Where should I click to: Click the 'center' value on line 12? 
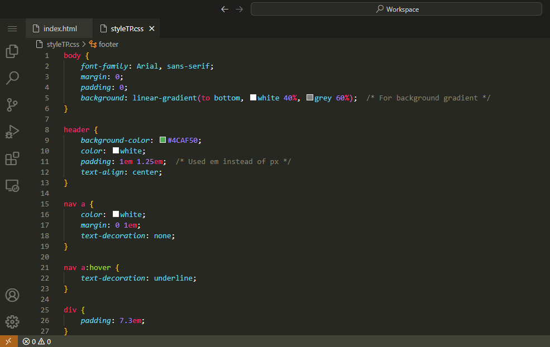[x=145, y=172]
